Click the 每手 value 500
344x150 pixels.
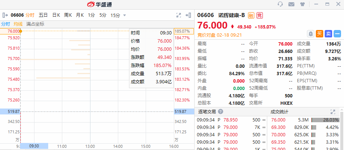289,96
